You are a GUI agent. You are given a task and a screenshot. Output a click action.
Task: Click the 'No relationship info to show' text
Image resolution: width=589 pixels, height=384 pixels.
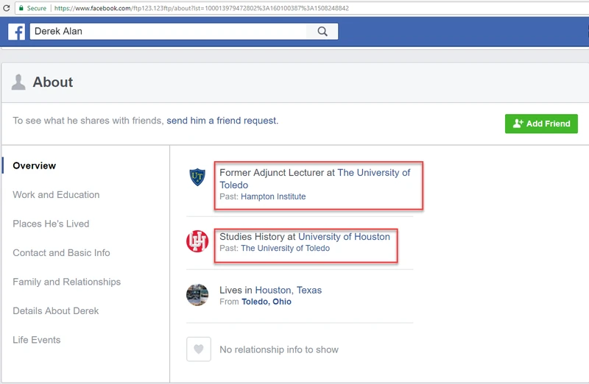click(x=279, y=349)
